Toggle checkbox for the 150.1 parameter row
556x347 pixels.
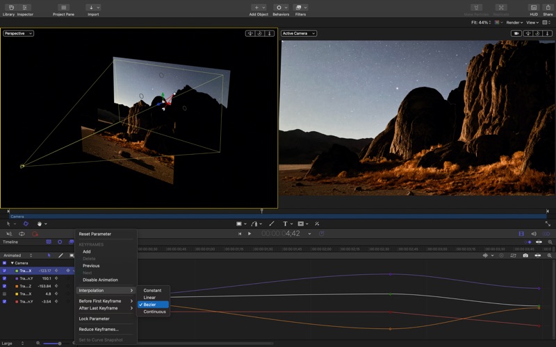tap(4, 278)
